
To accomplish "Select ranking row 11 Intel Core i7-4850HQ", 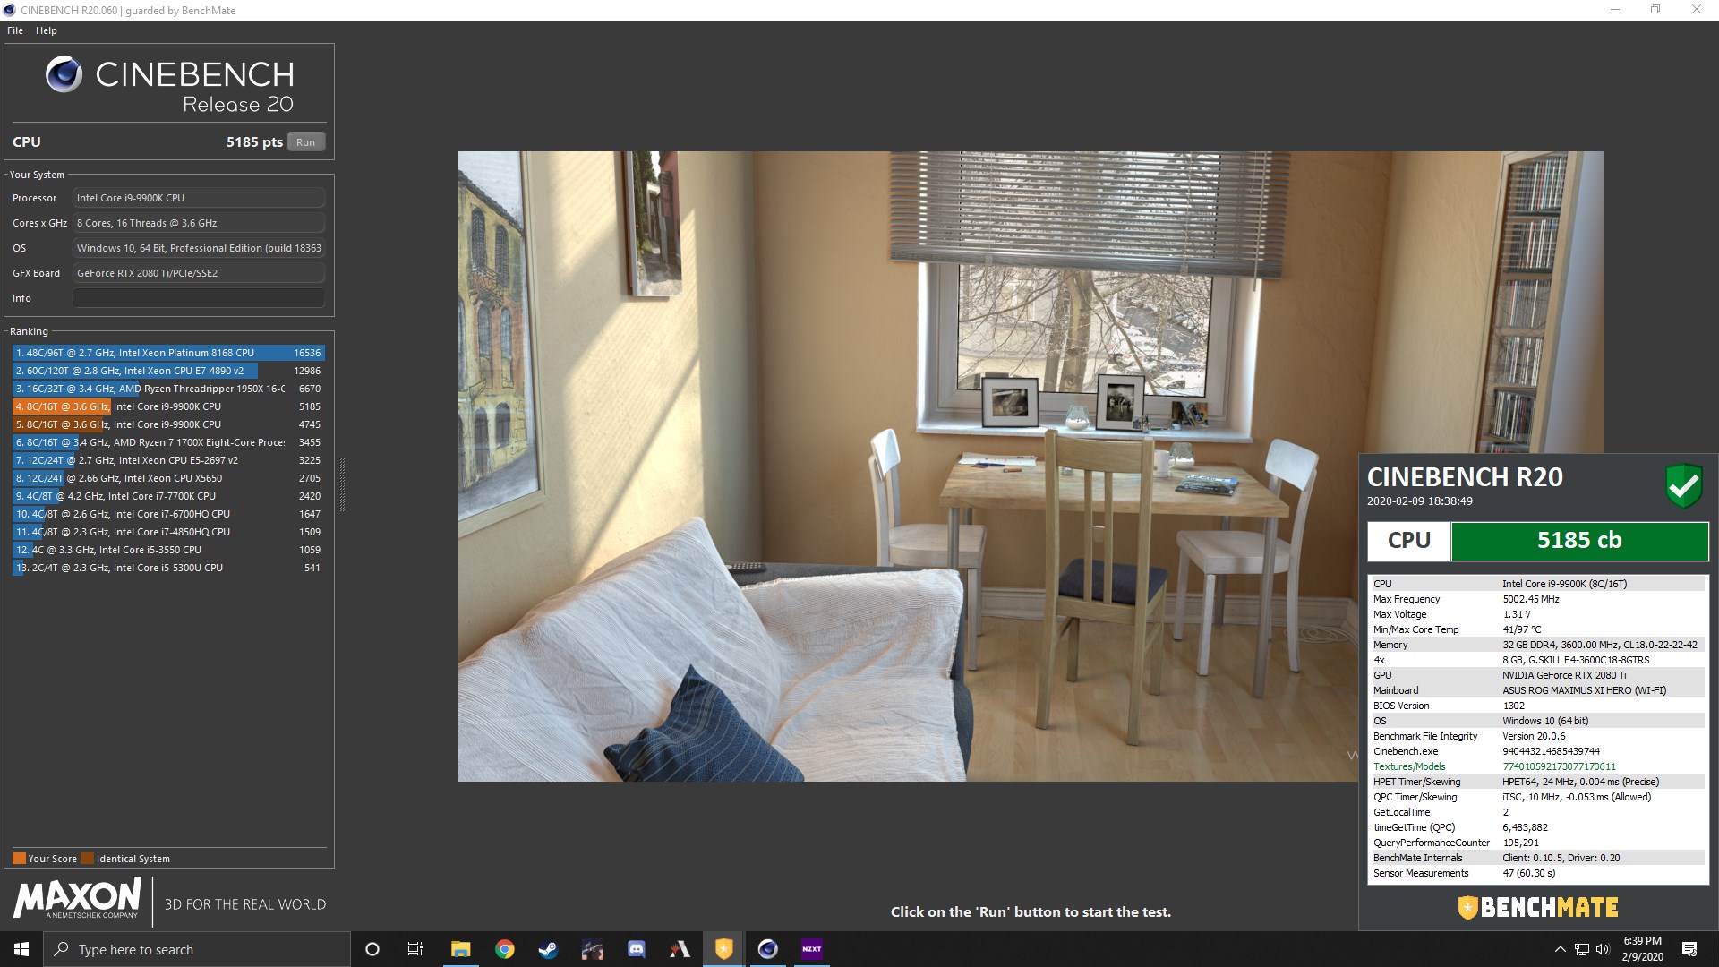I will click(168, 532).
